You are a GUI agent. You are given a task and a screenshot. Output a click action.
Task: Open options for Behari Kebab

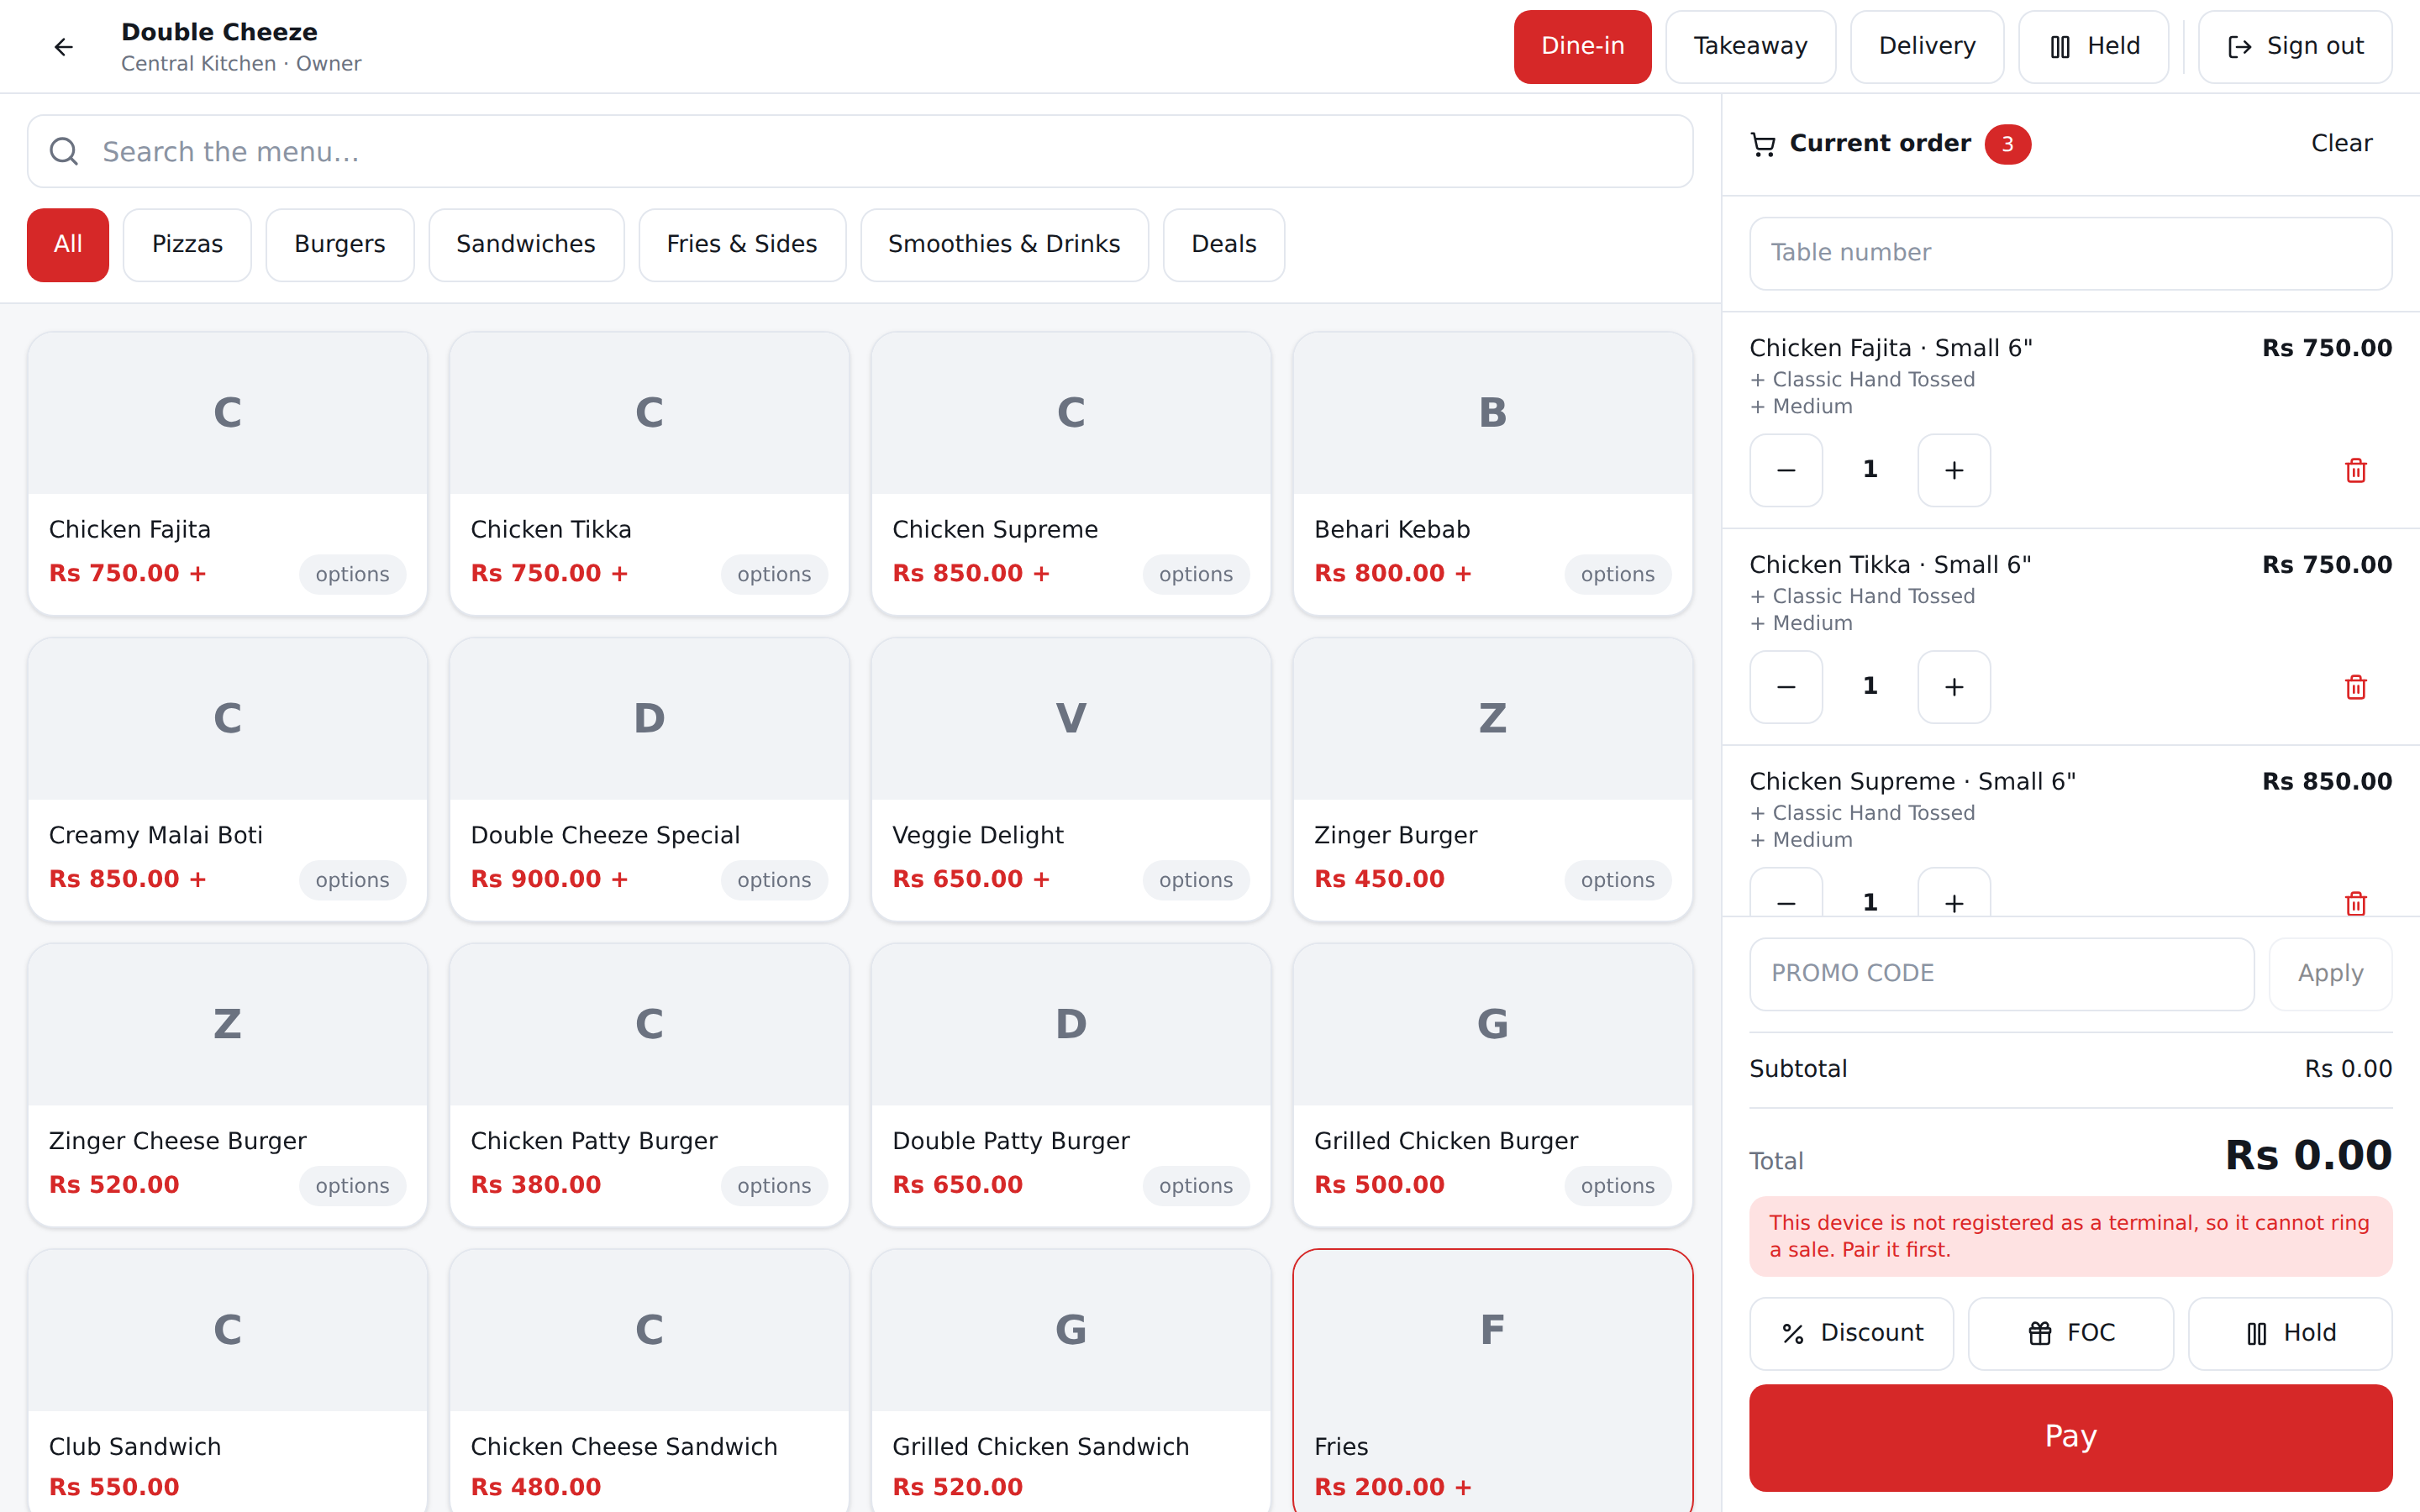click(x=1617, y=574)
